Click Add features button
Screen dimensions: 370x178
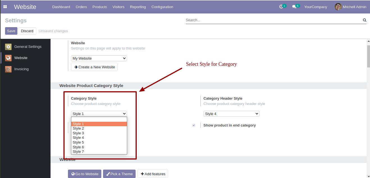click(153, 174)
